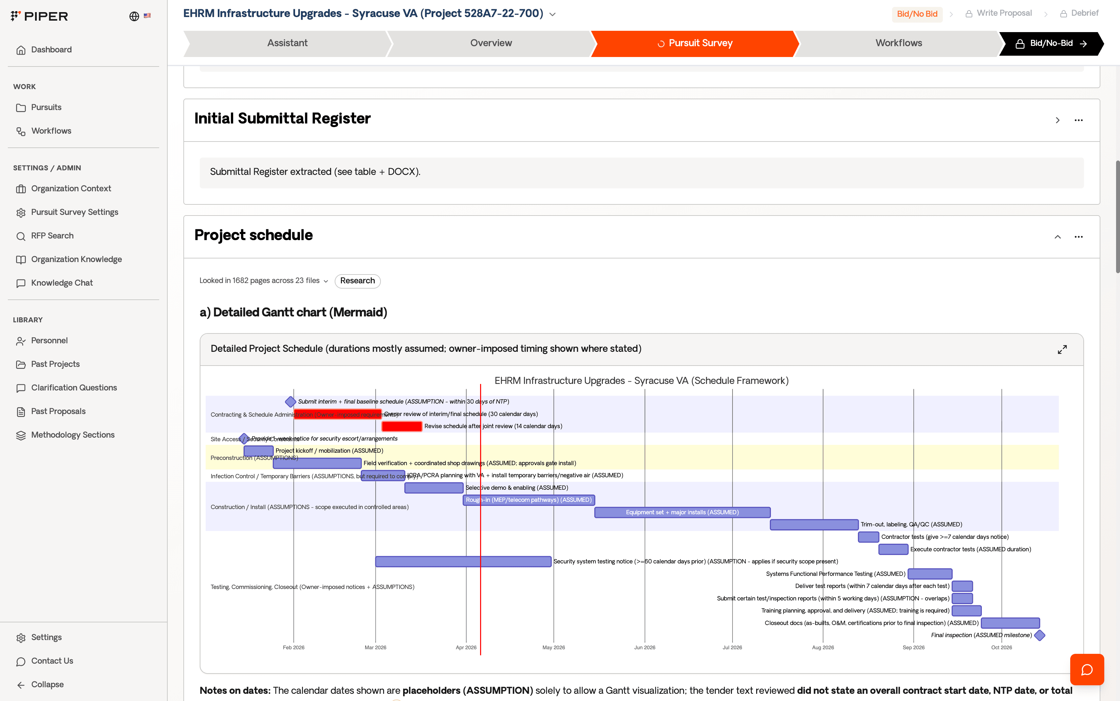Click the Trim-out, labeling, QA/QC bar
Viewport: 1120px width, 701px height.
(x=814, y=524)
